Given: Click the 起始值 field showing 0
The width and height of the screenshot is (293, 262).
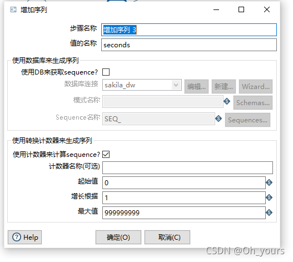Looking at the screenshot, I should [x=184, y=182].
